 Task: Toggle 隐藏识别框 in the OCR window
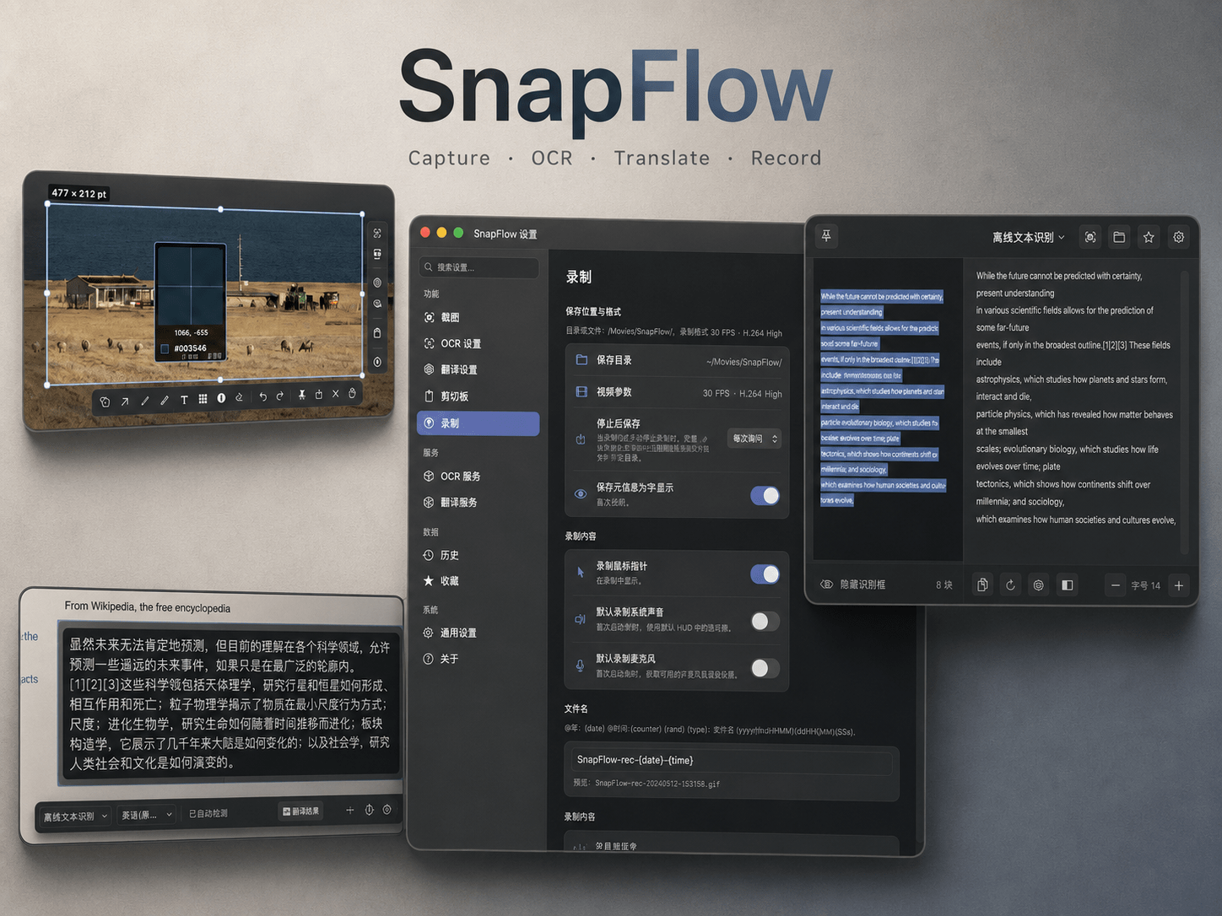tap(853, 584)
